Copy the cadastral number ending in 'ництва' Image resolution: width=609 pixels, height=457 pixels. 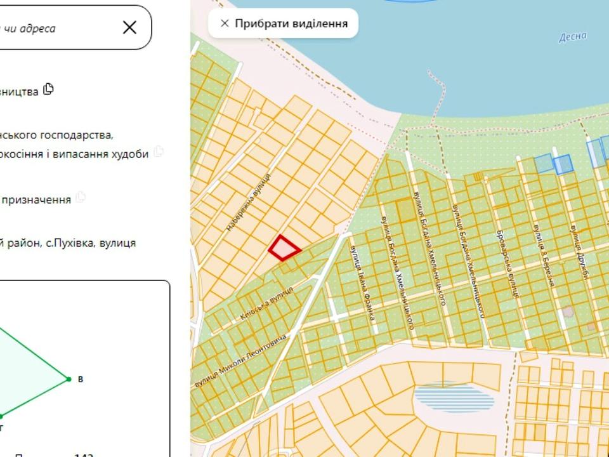point(48,89)
